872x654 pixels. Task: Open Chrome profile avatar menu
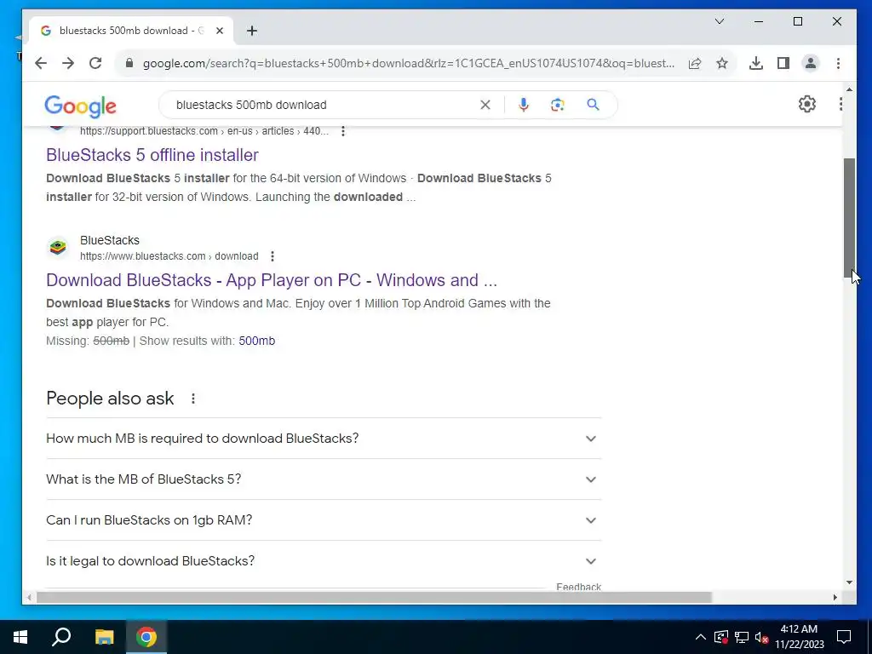pos(811,63)
